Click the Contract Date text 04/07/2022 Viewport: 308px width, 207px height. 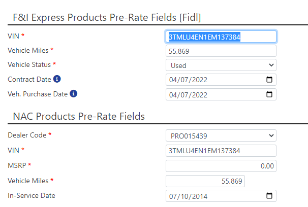pyautogui.click(x=188, y=80)
